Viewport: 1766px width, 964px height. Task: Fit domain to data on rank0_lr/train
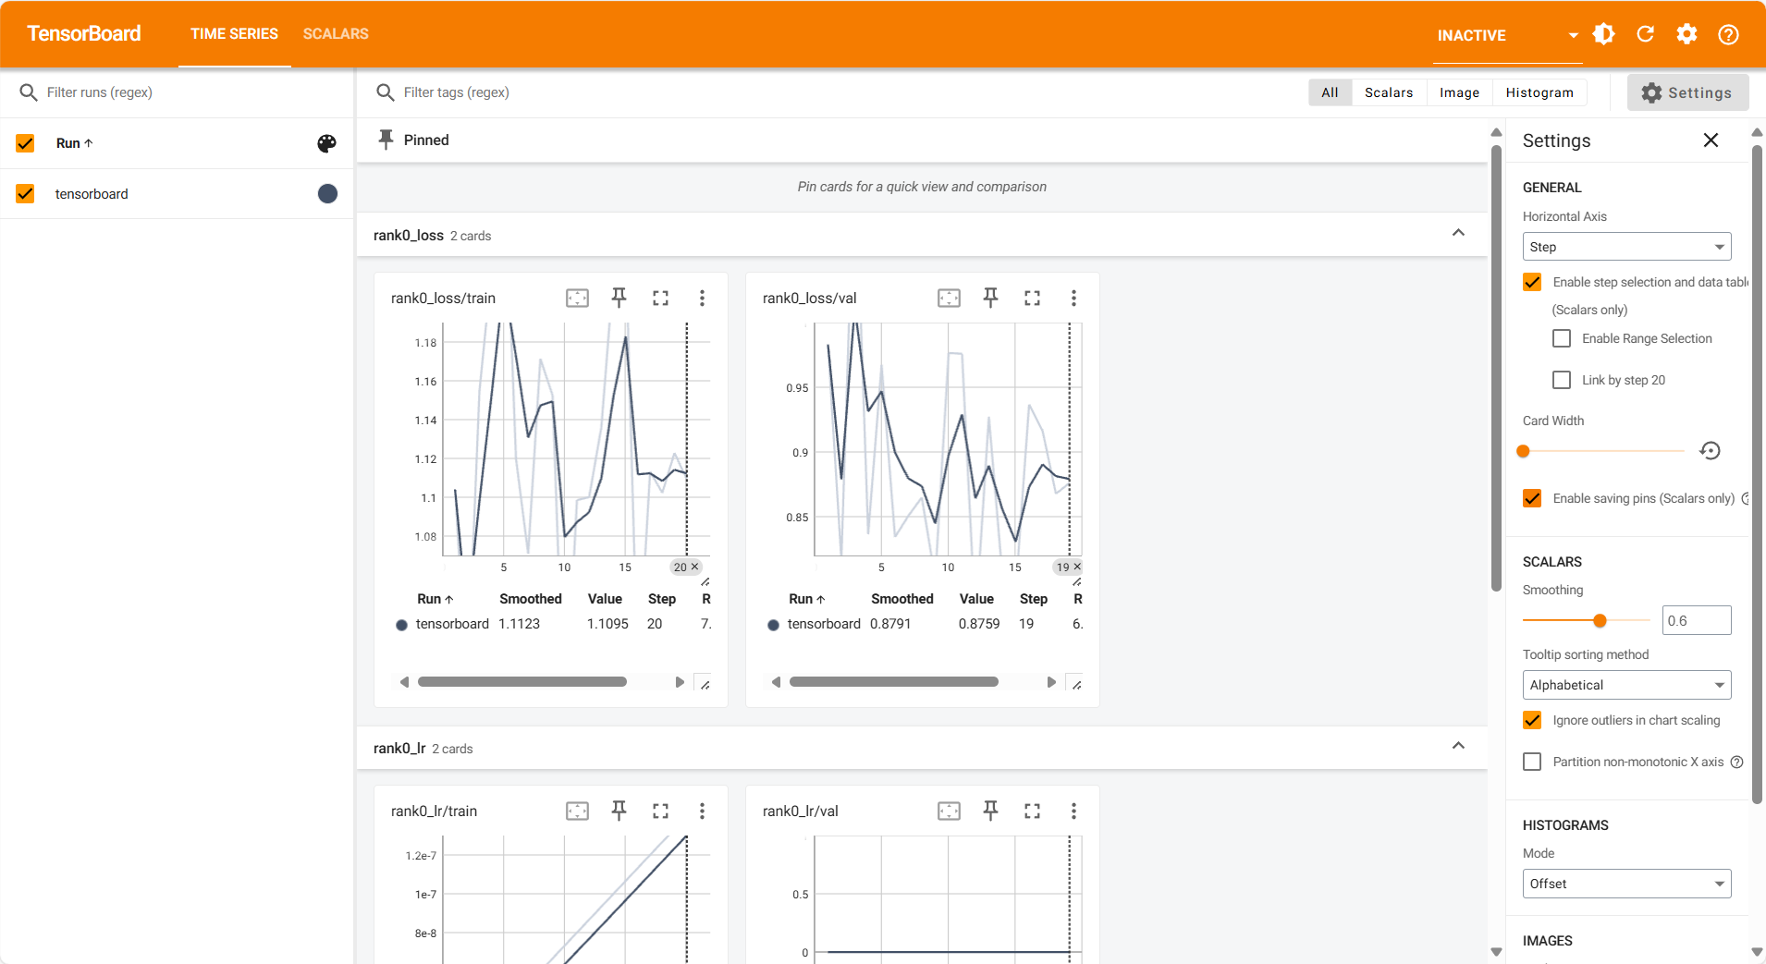(577, 811)
